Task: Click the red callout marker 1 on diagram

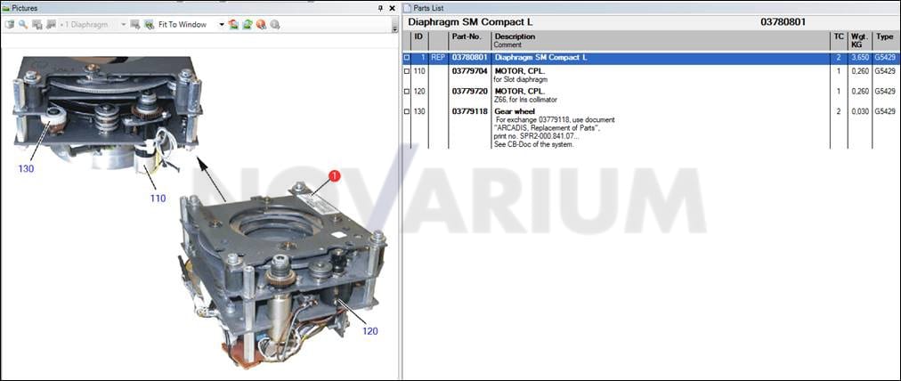Action: 335,176
